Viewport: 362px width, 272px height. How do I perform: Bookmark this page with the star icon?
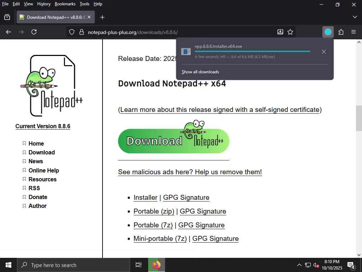pos(290,32)
